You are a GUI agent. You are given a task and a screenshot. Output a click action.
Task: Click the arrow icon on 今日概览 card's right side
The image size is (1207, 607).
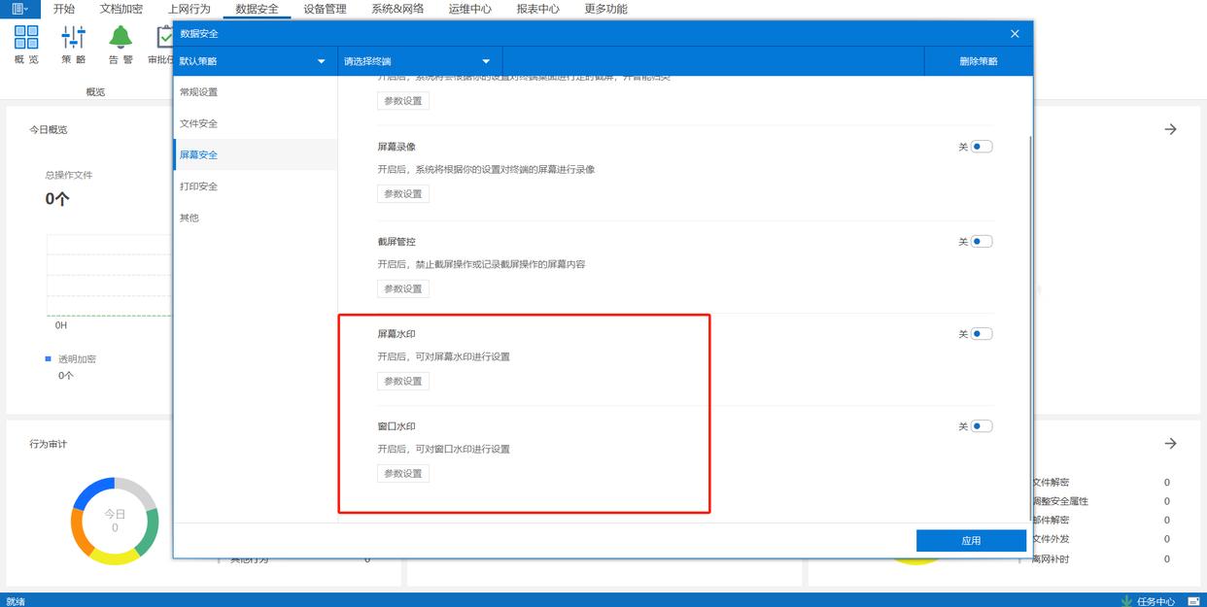point(1171,129)
